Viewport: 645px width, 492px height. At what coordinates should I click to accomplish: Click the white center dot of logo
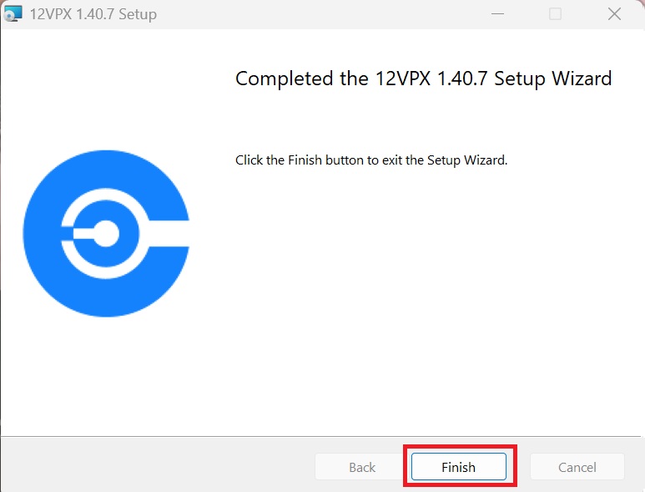[x=106, y=233]
